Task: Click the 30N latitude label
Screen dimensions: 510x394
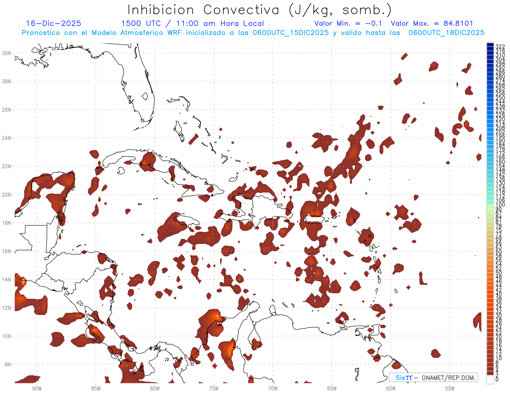Action: pos(7,53)
